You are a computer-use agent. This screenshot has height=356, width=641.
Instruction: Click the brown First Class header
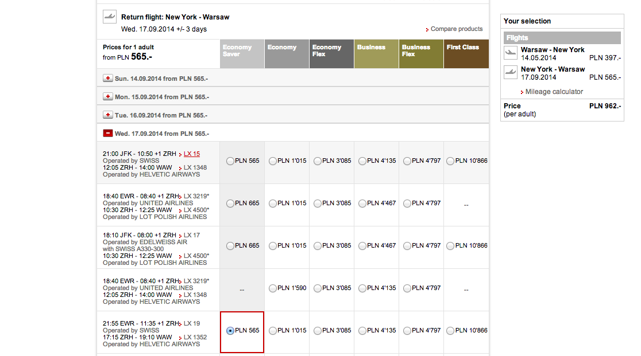pos(466,54)
